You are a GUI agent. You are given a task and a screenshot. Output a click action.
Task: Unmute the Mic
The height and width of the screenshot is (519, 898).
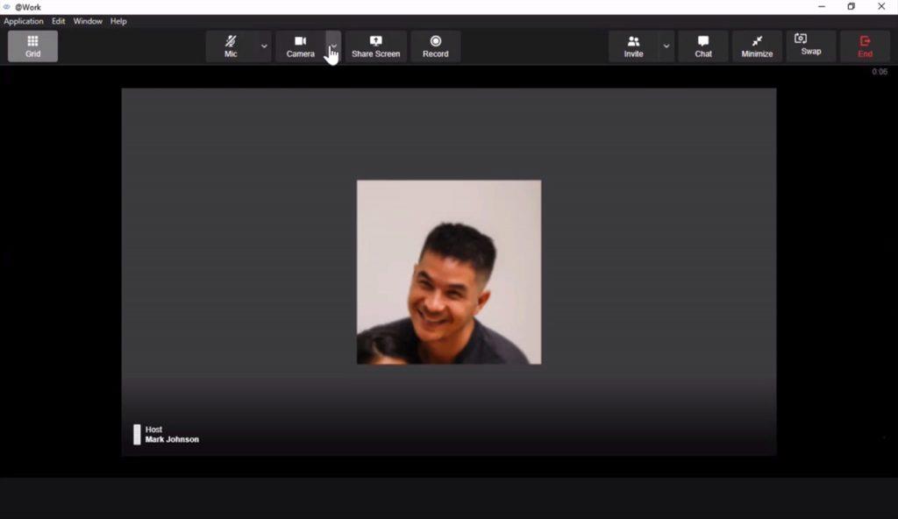pos(231,46)
